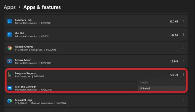This screenshot has width=195, height=112.
Task: Open more options for Feedback Hub
Action: pyautogui.click(x=183, y=21)
